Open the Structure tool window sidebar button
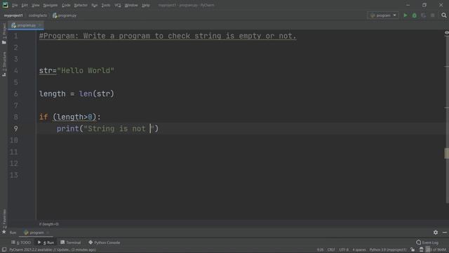Screen dimensions: 449x253 4,64
